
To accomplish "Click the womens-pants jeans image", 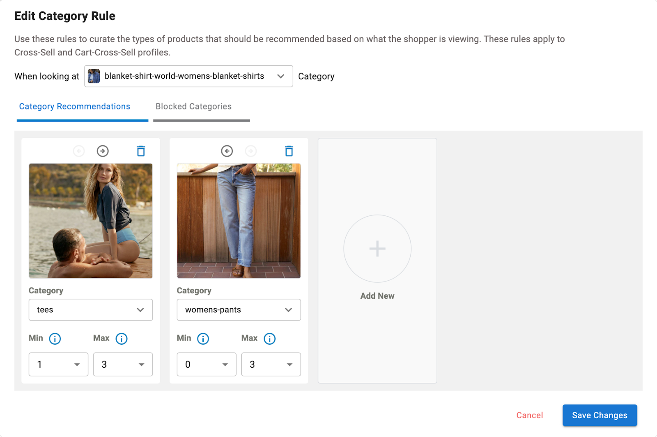I will 239,221.
